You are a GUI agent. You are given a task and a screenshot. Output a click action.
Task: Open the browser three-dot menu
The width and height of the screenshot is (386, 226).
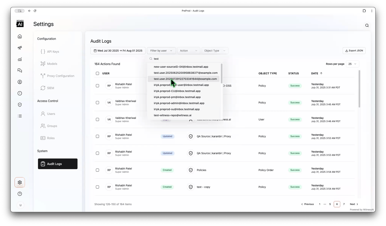pyautogui.click(x=372, y=11)
